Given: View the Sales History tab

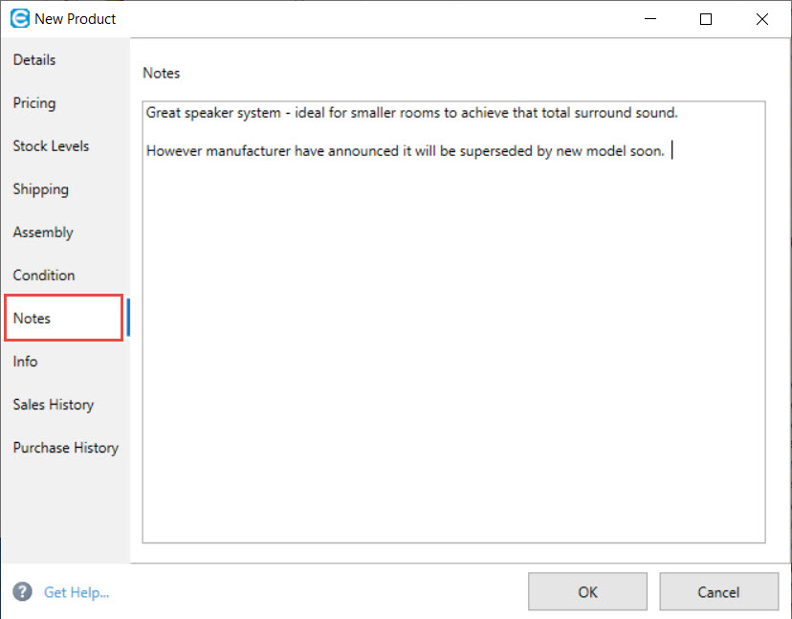Looking at the screenshot, I should pyautogui.click(x=54, y=405).
